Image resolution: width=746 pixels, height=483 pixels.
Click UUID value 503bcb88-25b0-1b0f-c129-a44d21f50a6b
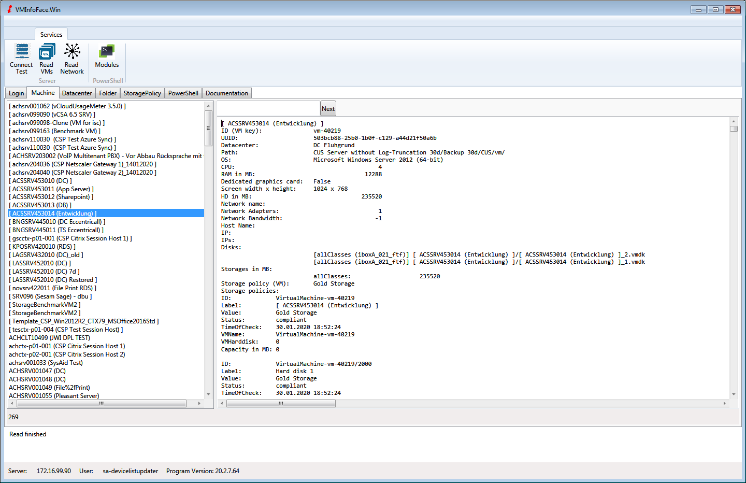[x=375, y=138]
